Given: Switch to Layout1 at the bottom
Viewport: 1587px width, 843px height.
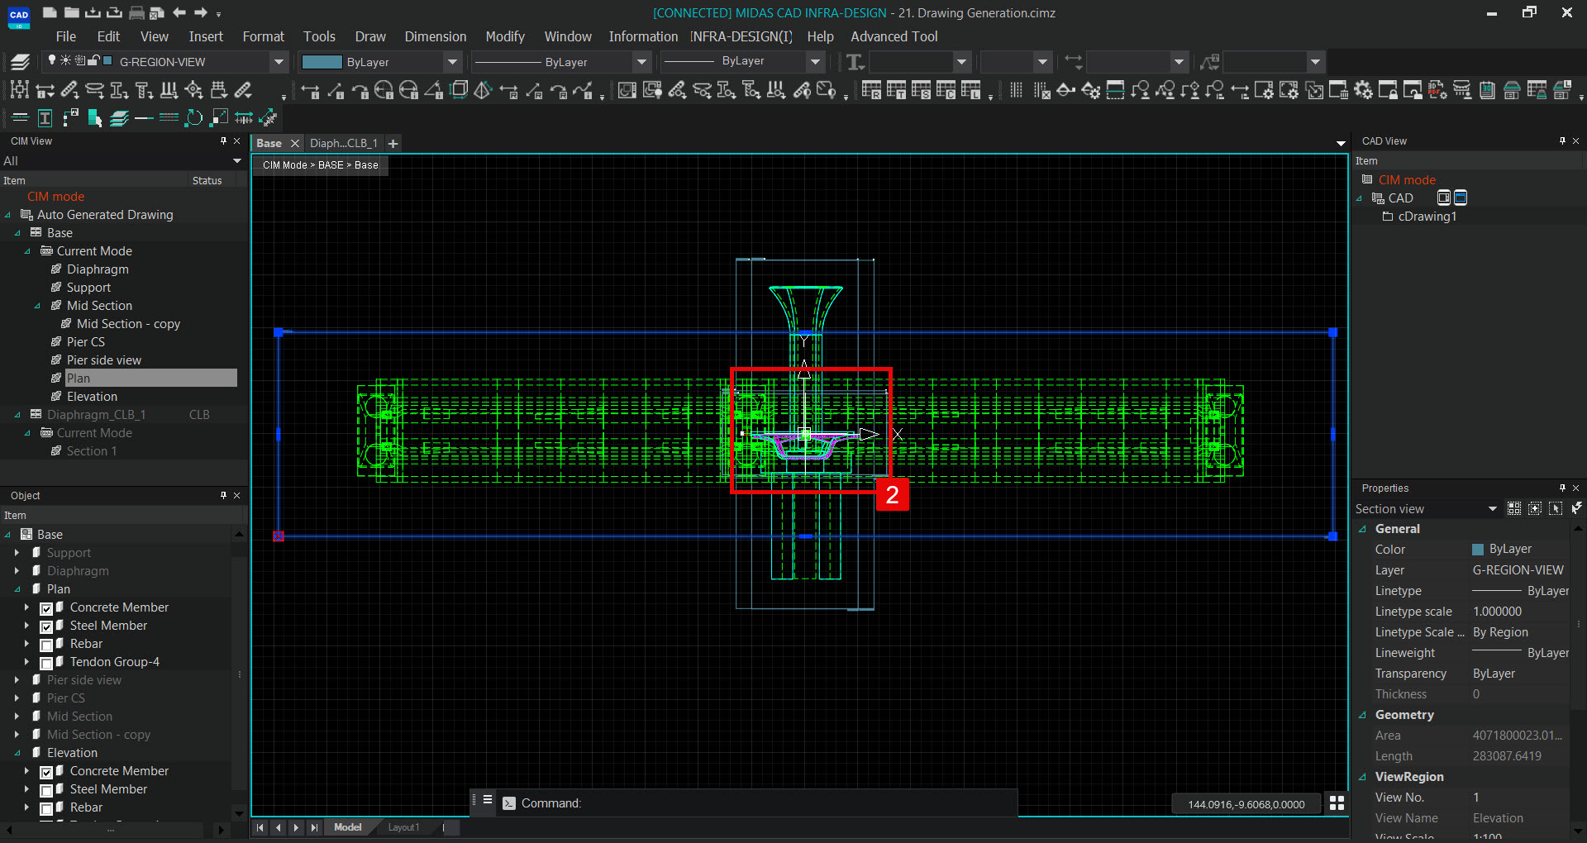Looking at the screenshot, I should point(403,827).
